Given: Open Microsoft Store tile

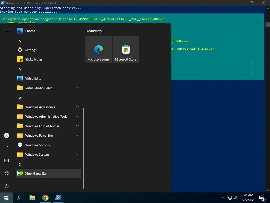Looking at the screenshot, I should [126, 49].
